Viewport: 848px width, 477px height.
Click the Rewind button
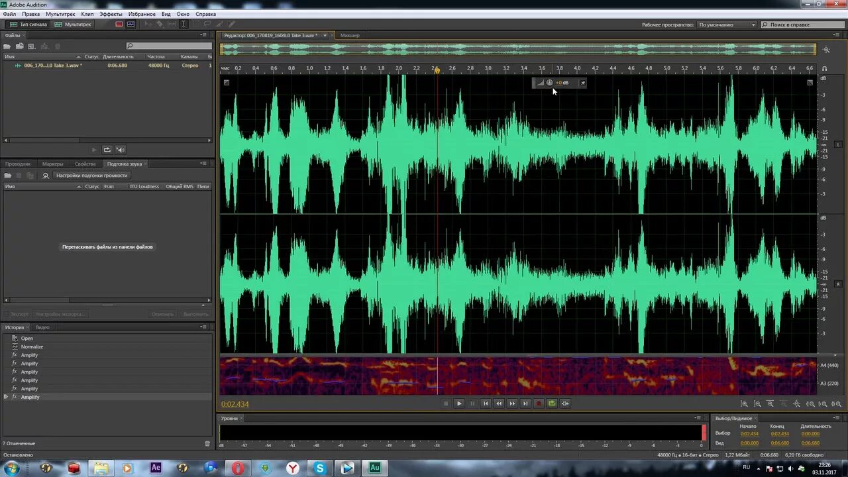[499, 403]
